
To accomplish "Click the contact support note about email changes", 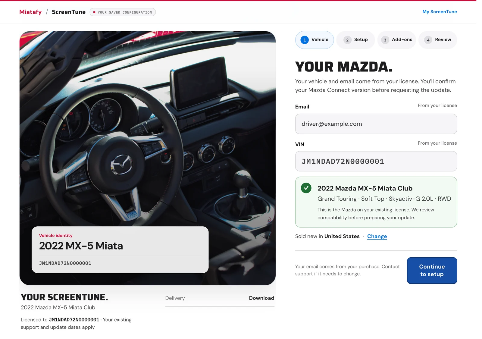I will point(347,270).
